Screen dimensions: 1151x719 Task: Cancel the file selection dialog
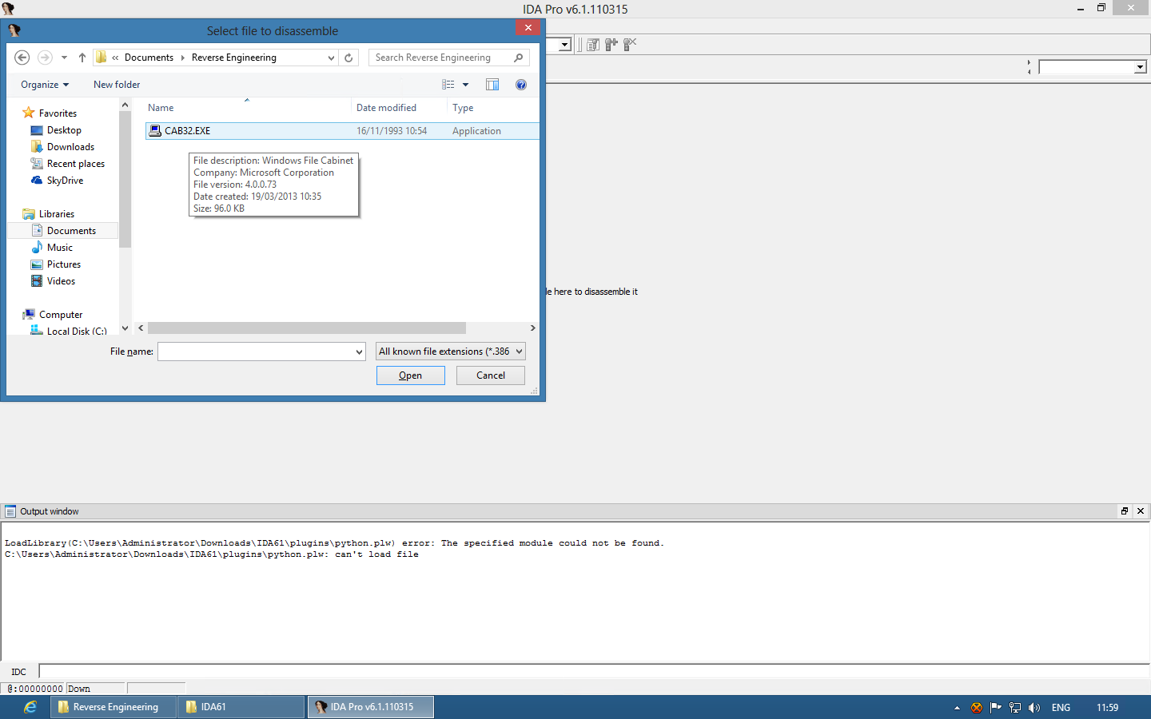[491, 375]
